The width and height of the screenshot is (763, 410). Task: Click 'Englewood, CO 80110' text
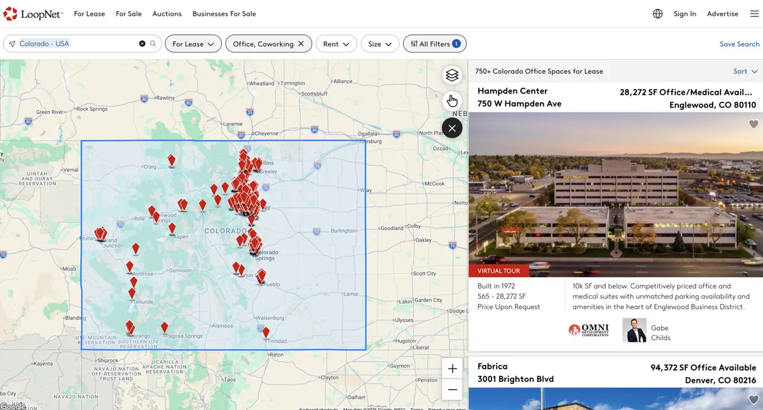pyautogui.click(x=713, y=105)
